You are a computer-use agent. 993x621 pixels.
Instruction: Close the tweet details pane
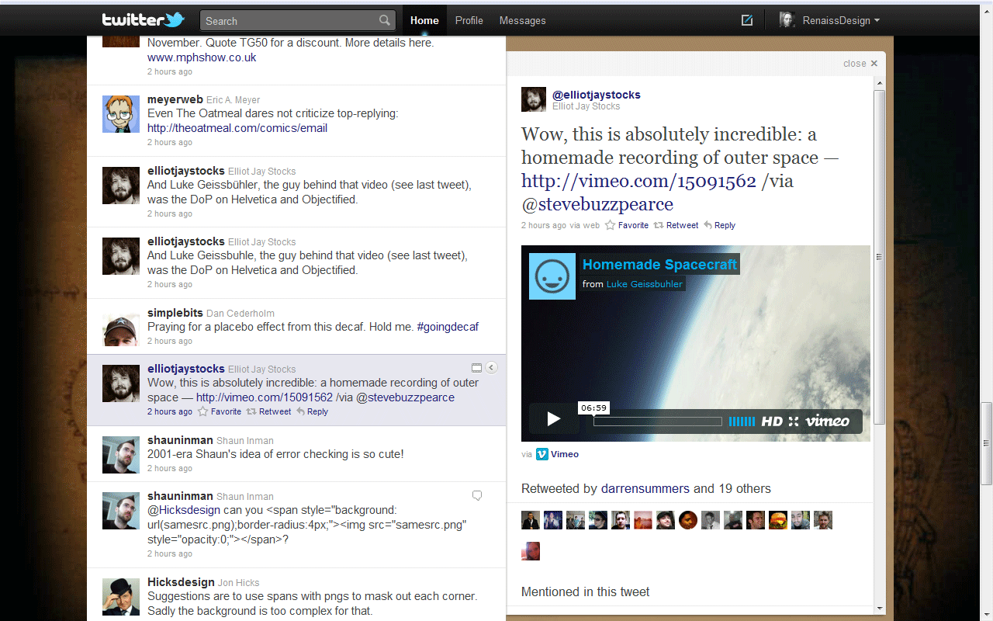[x=860, y=64]
